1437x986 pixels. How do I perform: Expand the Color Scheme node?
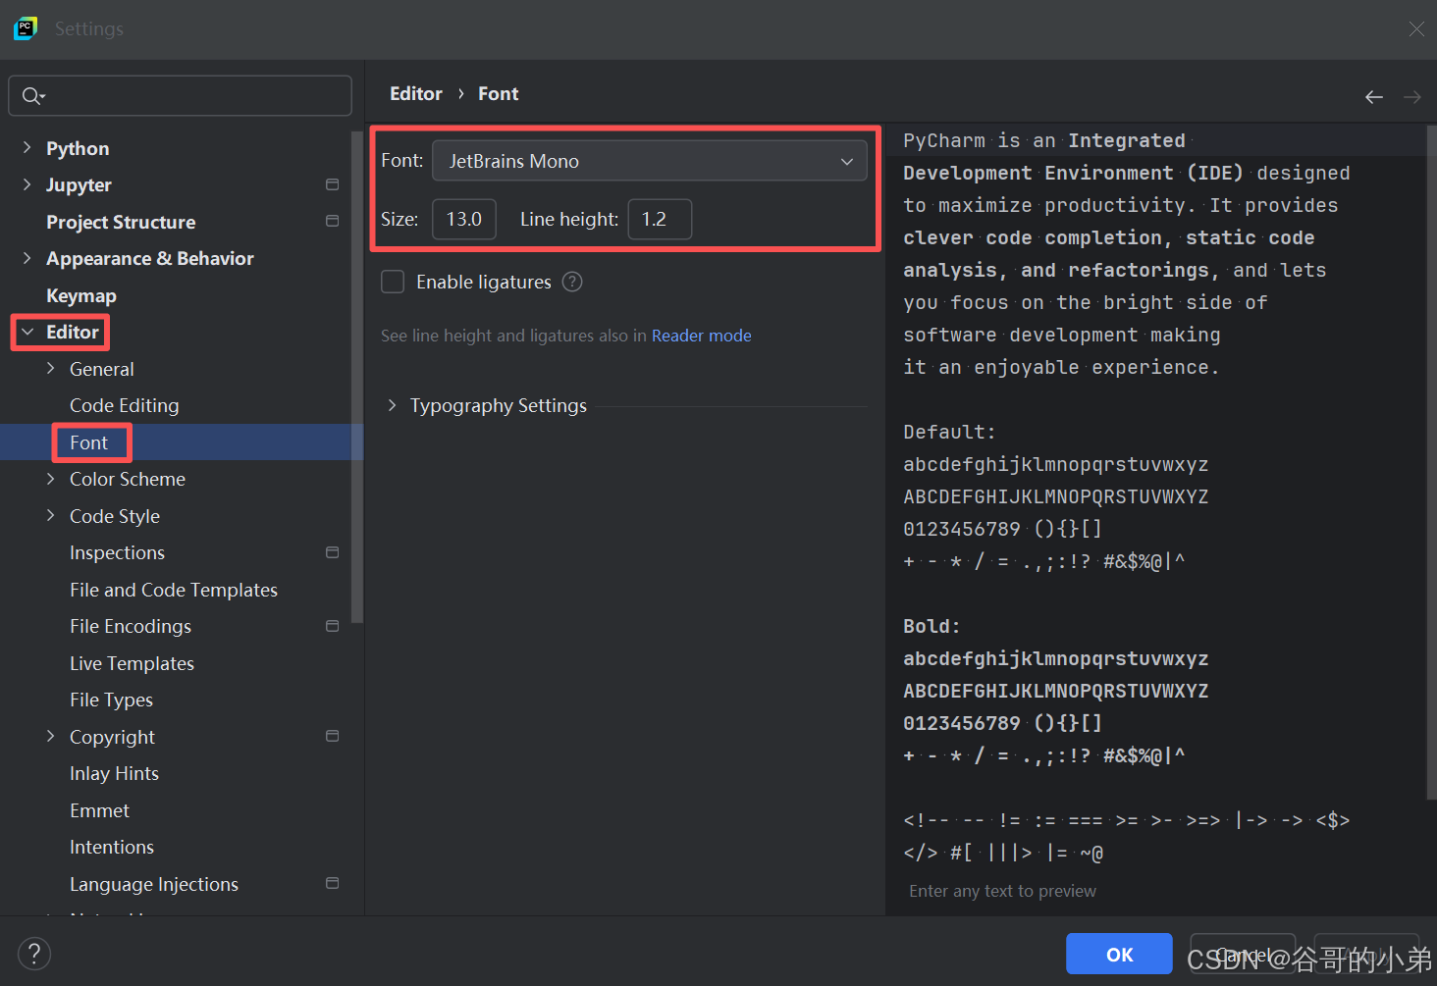click(x=51, y=479)
